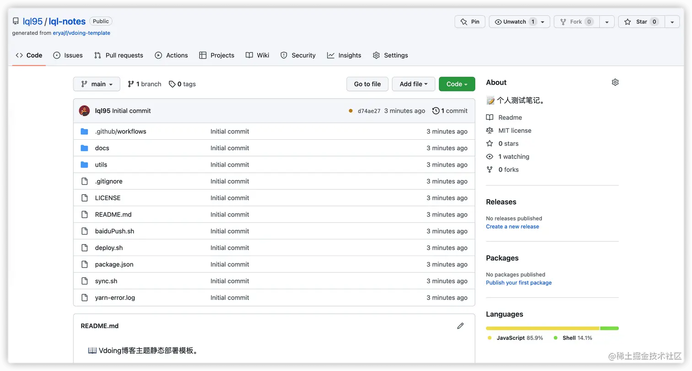This screenshot has height=371, width=692.
Task: Click the 0 tags link
Action: (182, 84)
